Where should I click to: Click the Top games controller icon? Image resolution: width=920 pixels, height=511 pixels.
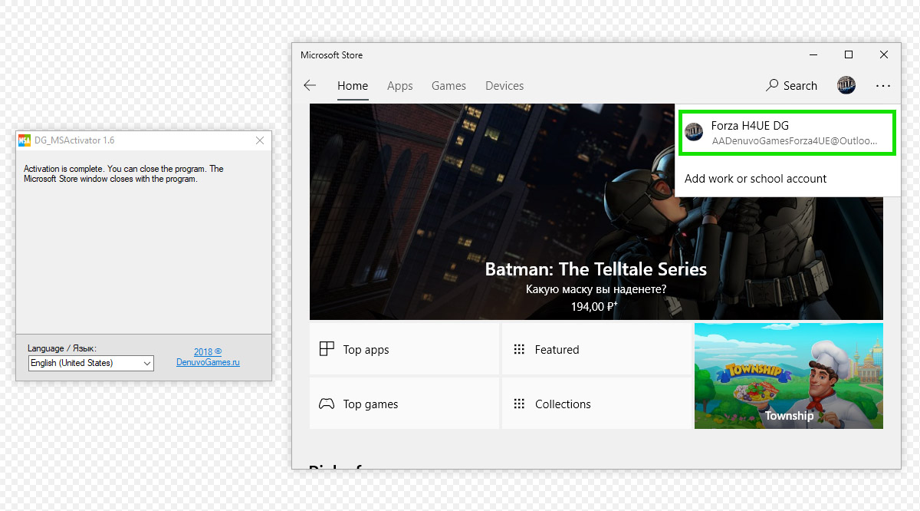[327, 404]
